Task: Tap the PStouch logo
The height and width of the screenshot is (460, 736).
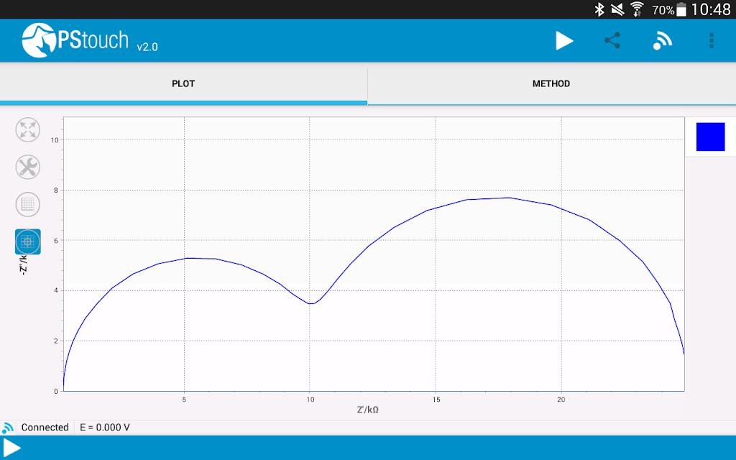Action: pos(75,40)
